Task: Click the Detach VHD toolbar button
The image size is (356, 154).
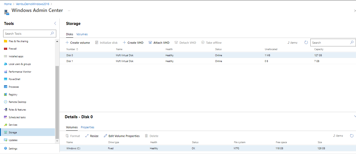Action: click(x=185, y=43)
